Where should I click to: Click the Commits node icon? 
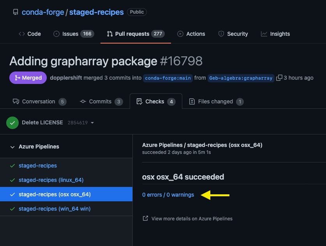[x=83, y=101]
